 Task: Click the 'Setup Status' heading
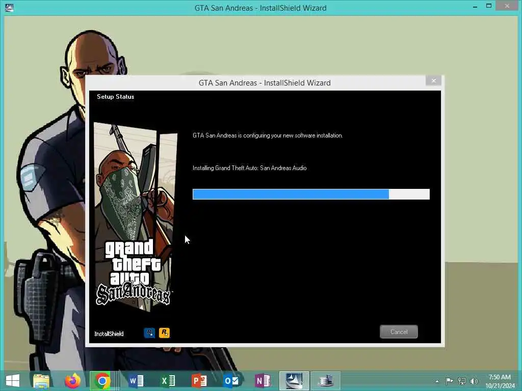116,97
